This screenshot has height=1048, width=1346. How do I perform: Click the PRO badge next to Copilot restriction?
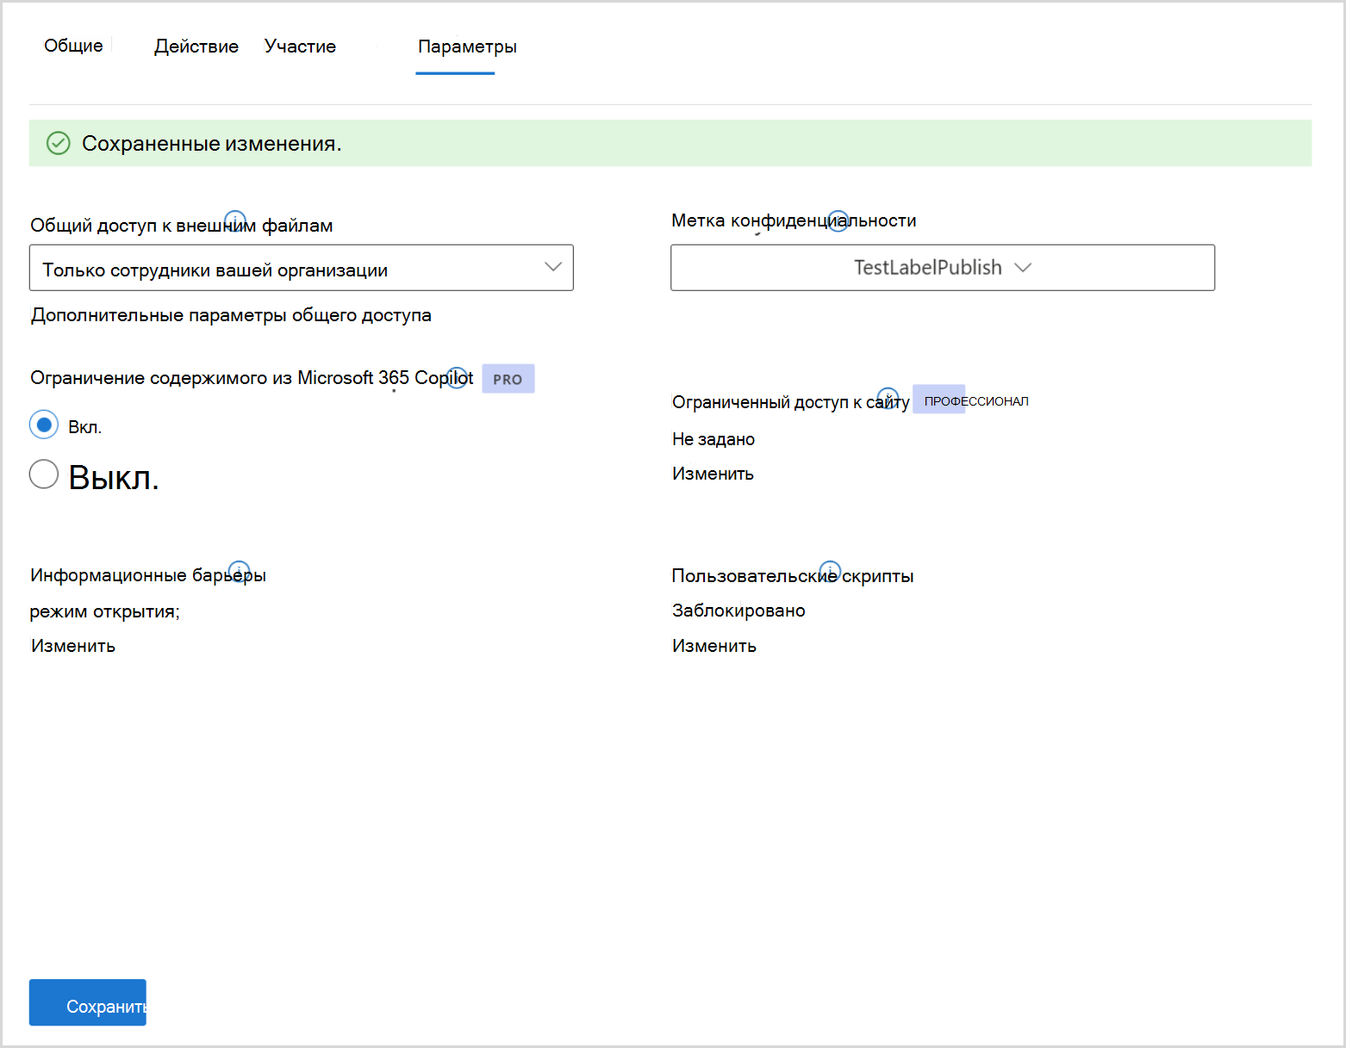coord(508,379)
